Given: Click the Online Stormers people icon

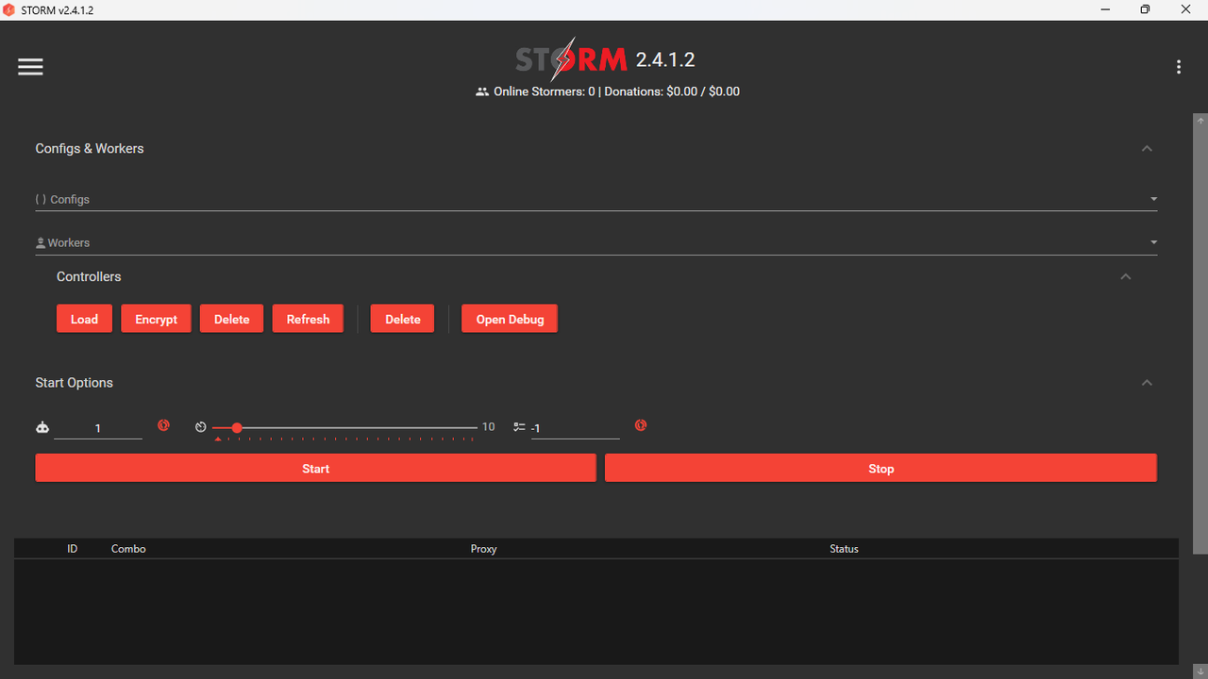Looking at the screenshot, I should pyautogui.click(x=482, y=91).
